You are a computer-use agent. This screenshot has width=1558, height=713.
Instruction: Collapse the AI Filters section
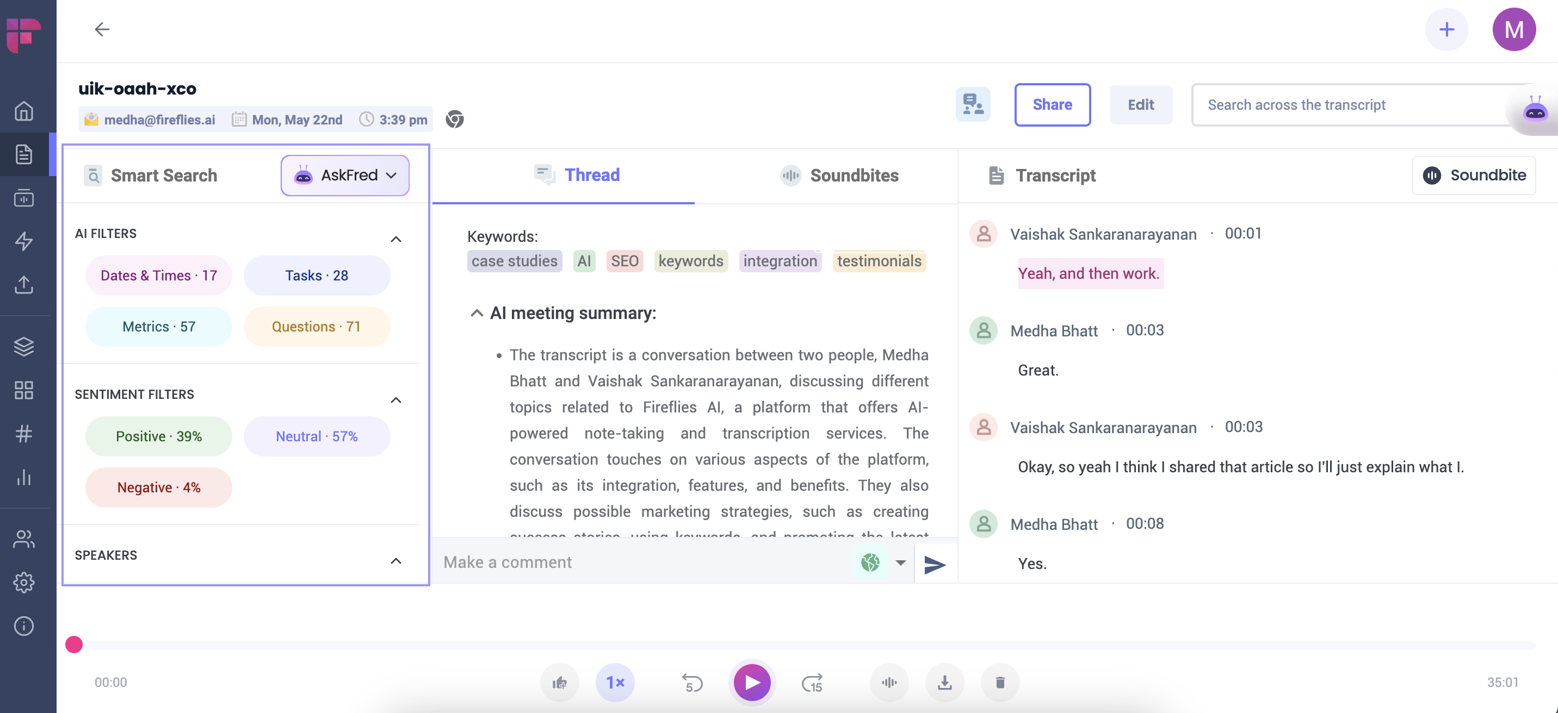(x=395, y=239)
